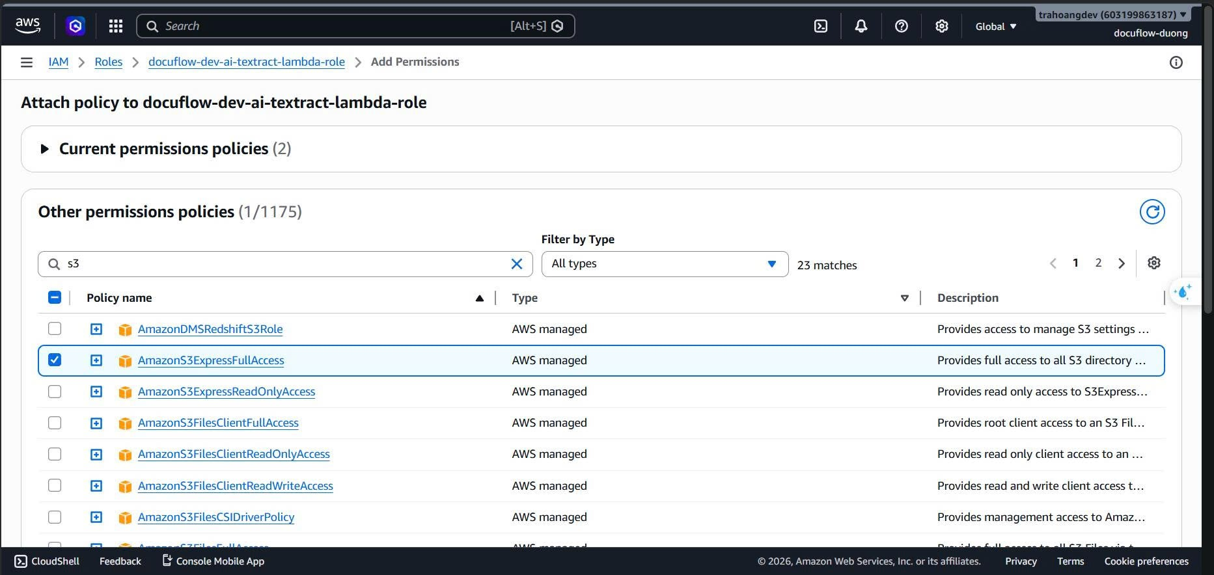Uncheck the AmazonS3ExpressFullAccess checkbox

point(55,360)
